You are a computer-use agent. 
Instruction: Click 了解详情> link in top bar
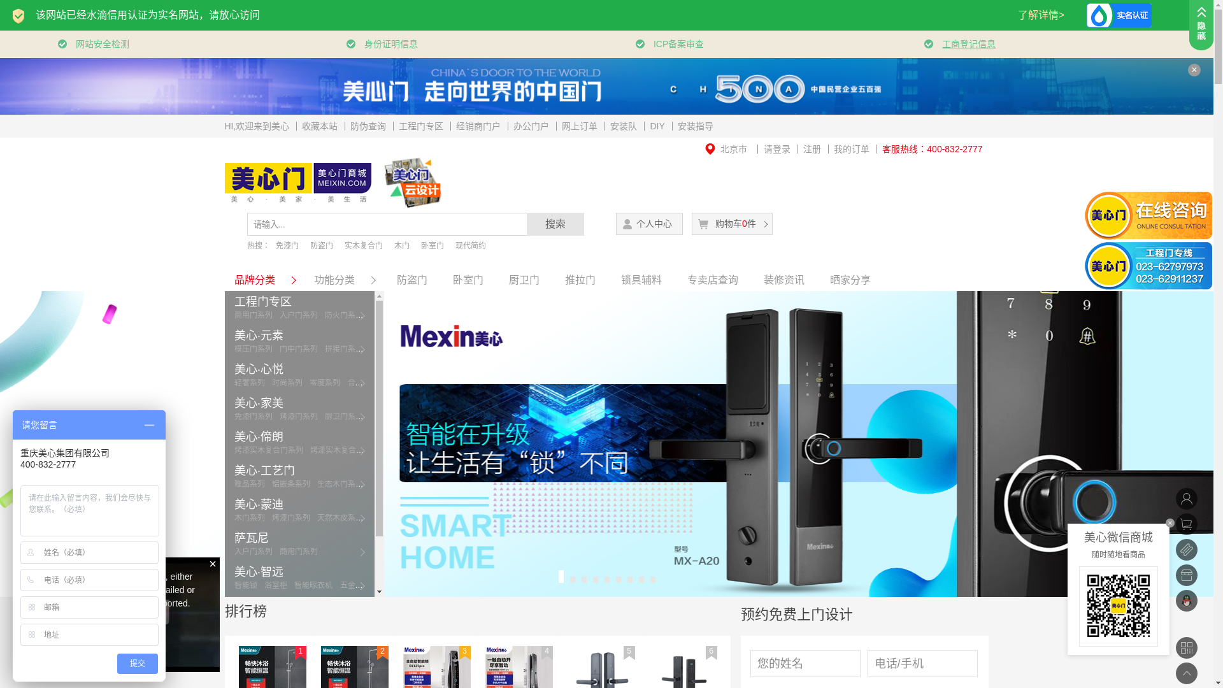1041,15
